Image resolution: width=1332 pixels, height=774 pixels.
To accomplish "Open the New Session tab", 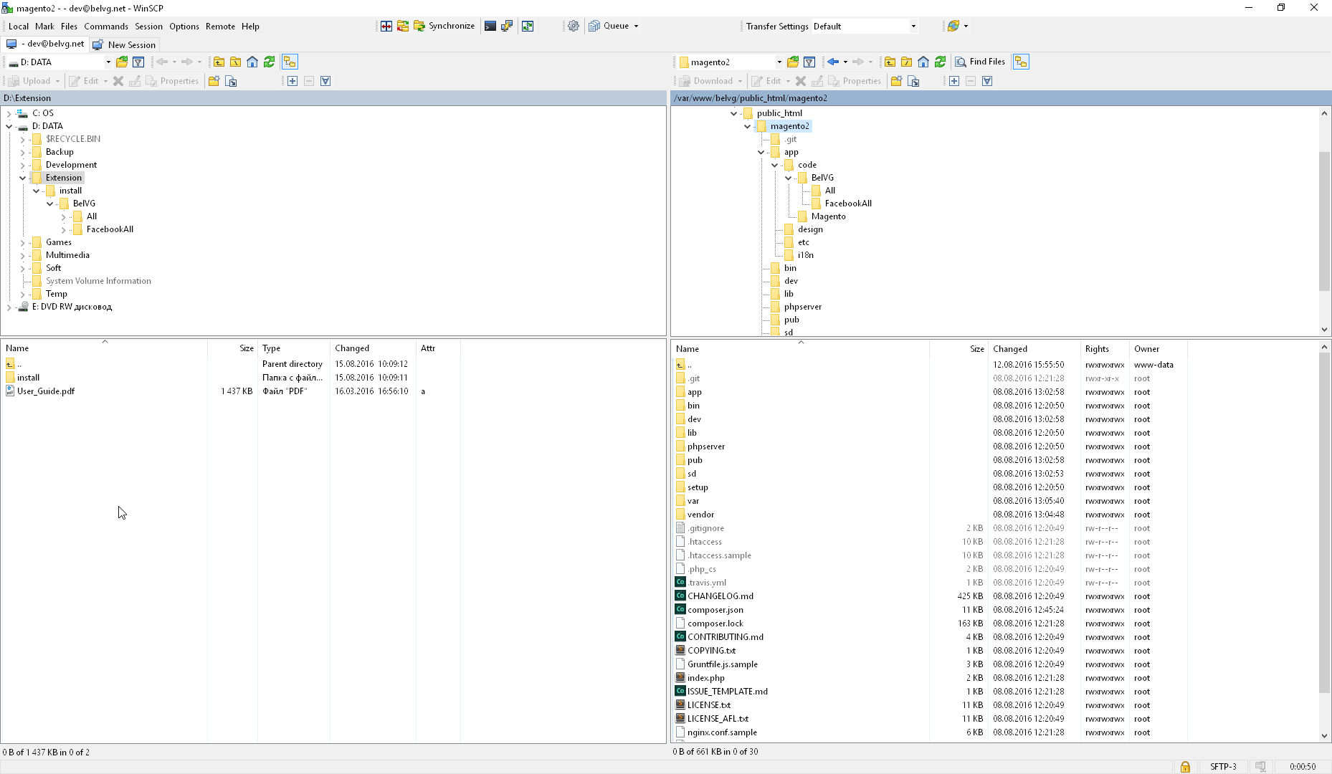I will pos(125,44).
